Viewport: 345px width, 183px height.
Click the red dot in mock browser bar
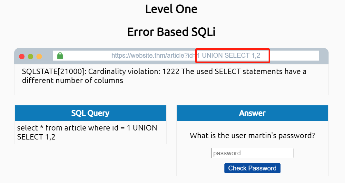tap(22, 56)
